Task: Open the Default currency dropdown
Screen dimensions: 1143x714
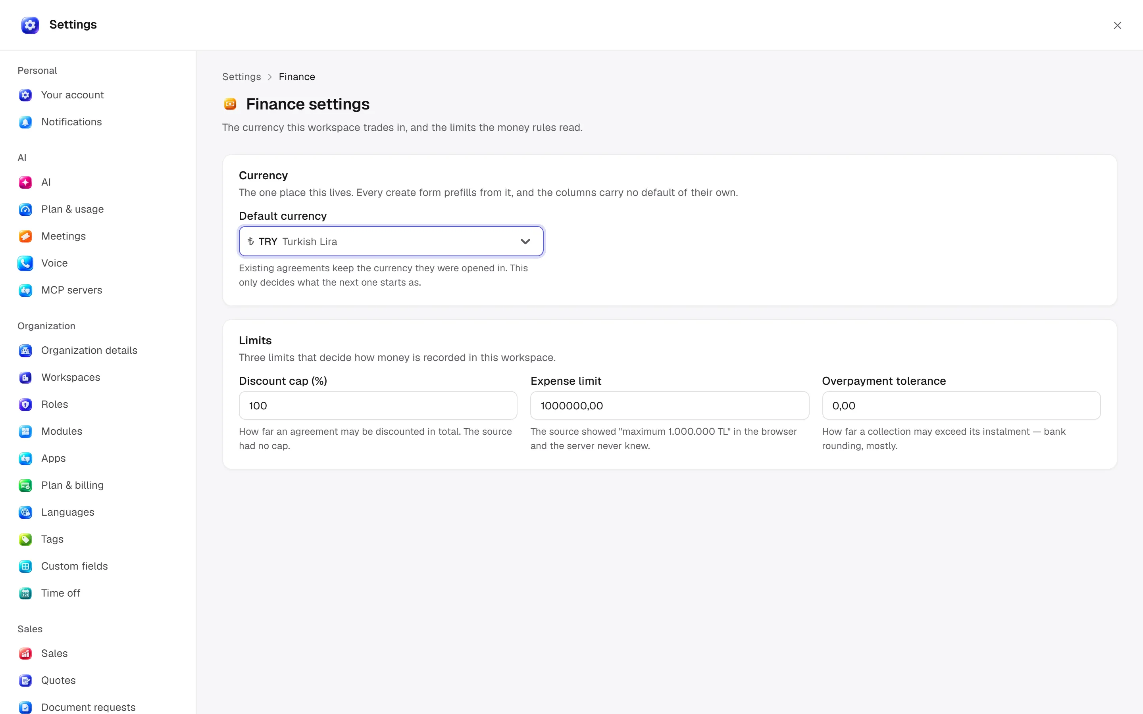Action: [x=391, y=241]
